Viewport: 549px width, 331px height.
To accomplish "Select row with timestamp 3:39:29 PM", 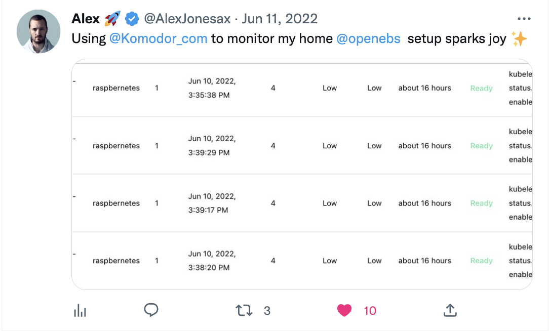I will [x=302, y=146].
